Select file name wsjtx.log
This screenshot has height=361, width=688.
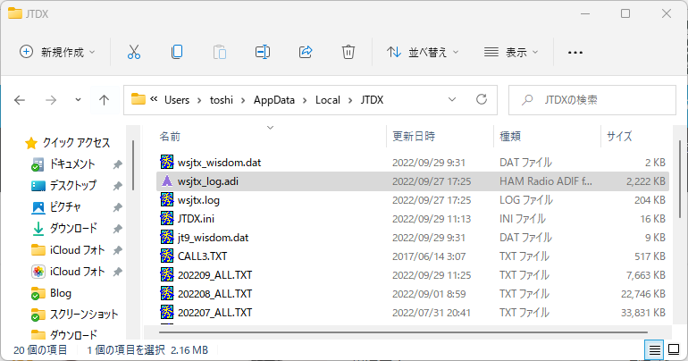click(198, 200)
